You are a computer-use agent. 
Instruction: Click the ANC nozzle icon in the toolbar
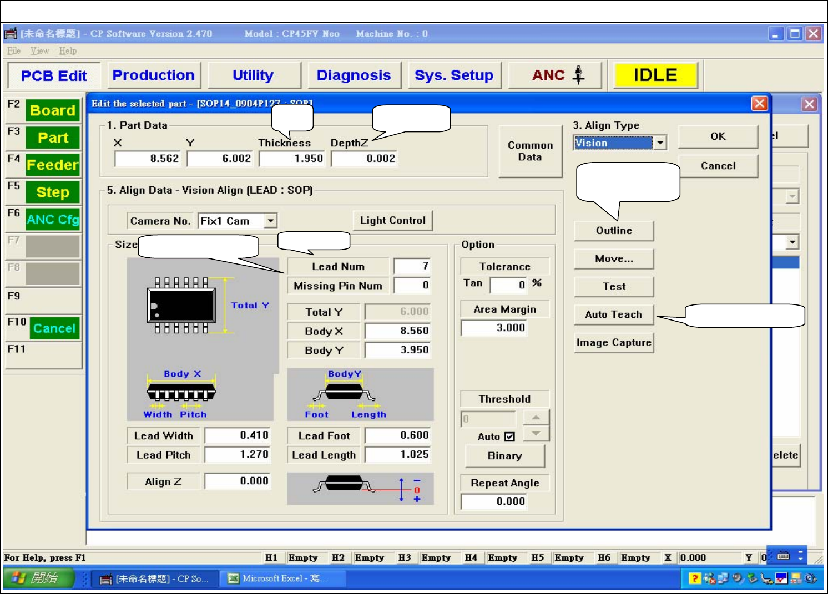pos(578,74)
